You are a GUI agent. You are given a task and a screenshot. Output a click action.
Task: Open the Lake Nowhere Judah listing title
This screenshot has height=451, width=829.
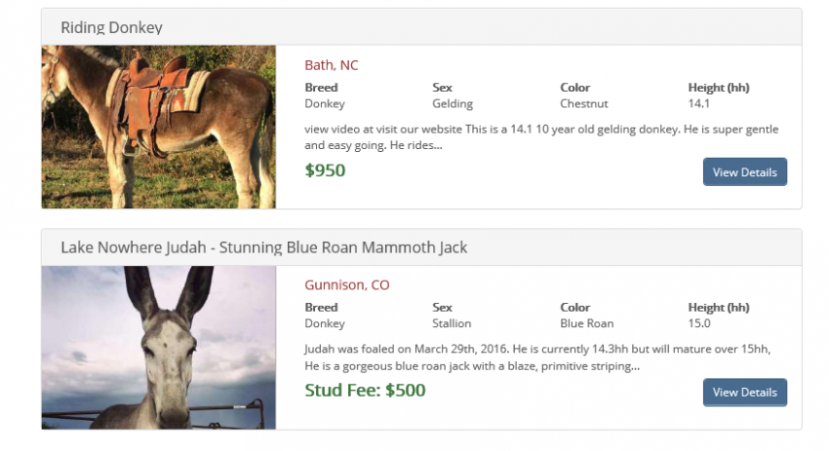[x=264, y=247]
